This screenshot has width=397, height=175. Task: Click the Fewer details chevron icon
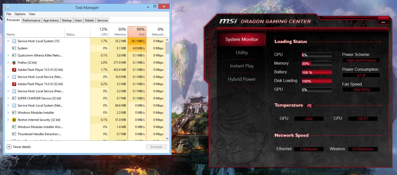pyautogui.click(x=9, y=147)
